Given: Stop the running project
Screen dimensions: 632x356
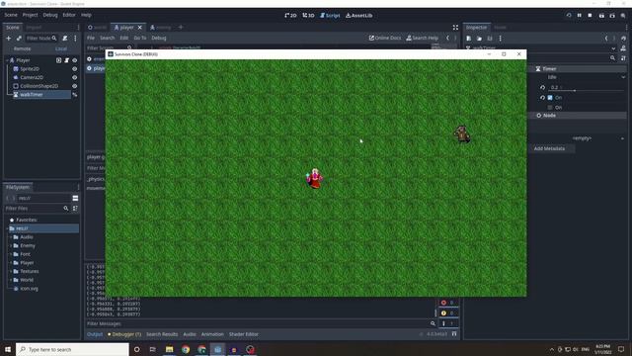Looking at the screenshot, I should pyautogui.click(x=591, y=16).
